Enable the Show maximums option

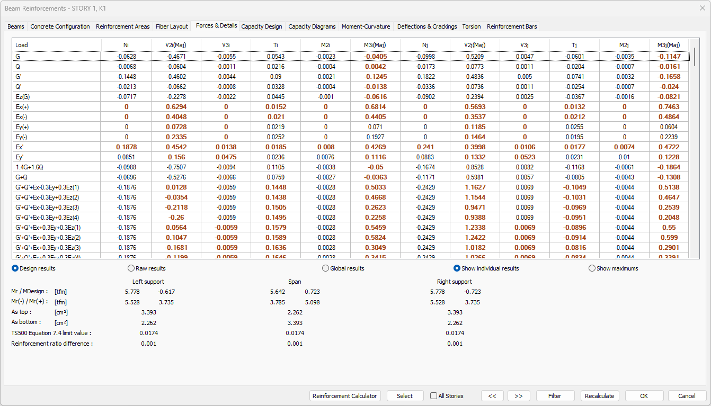coord(592,268)
